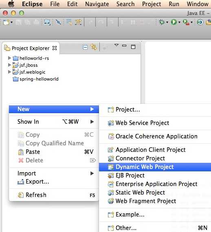Expand the helloworld-rs project
This screenshot has width=211, height=232.
coord(9,58)
